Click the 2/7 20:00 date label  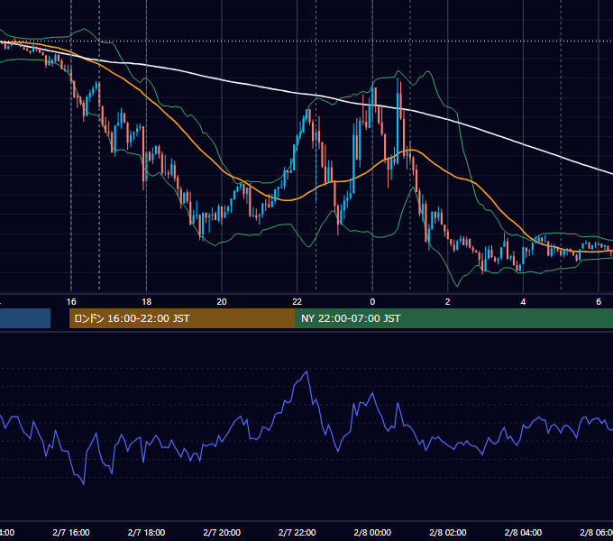(222, 532)
